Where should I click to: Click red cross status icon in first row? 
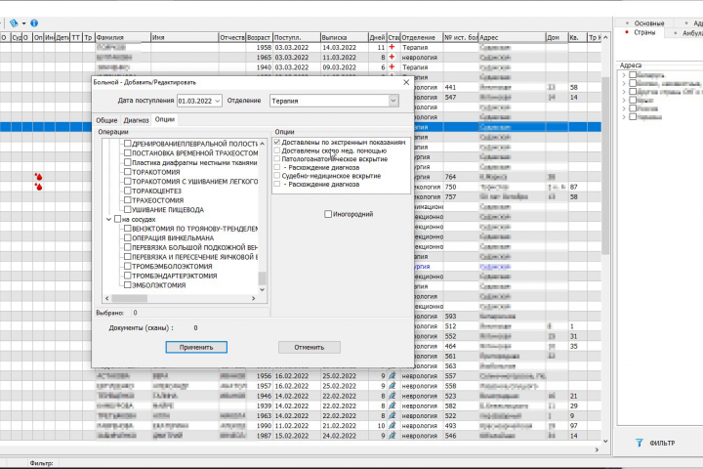click(x=392, y=47)
